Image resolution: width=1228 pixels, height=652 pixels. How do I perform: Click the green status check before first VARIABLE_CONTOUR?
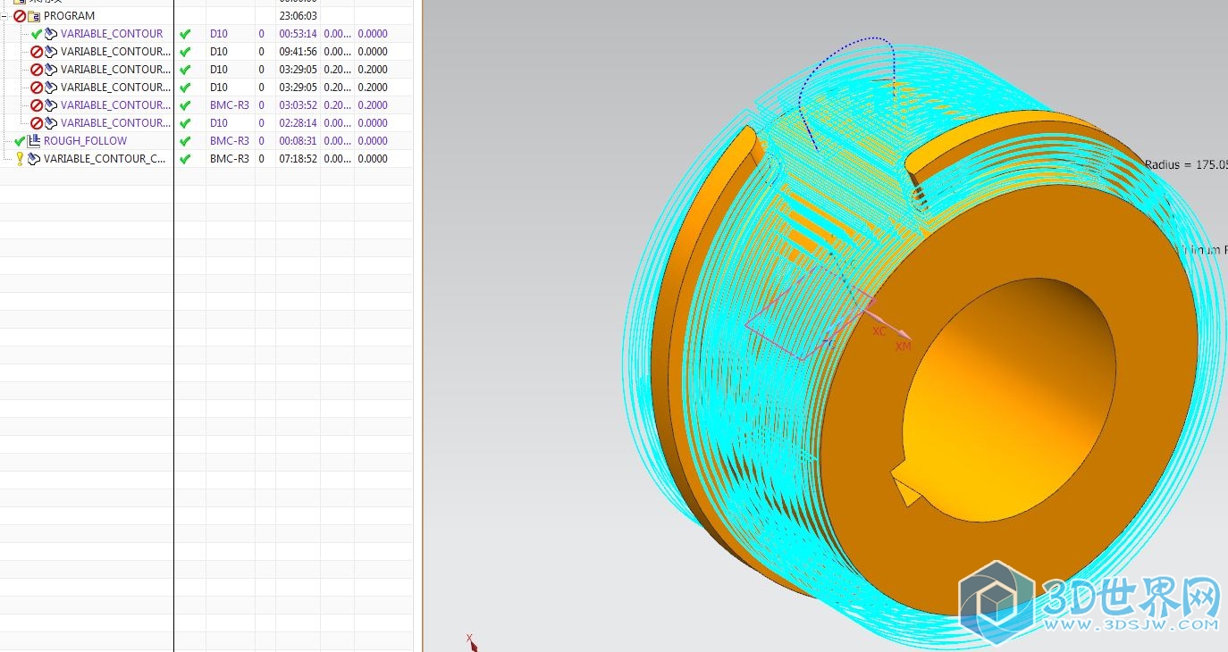(x=37, y=34)
